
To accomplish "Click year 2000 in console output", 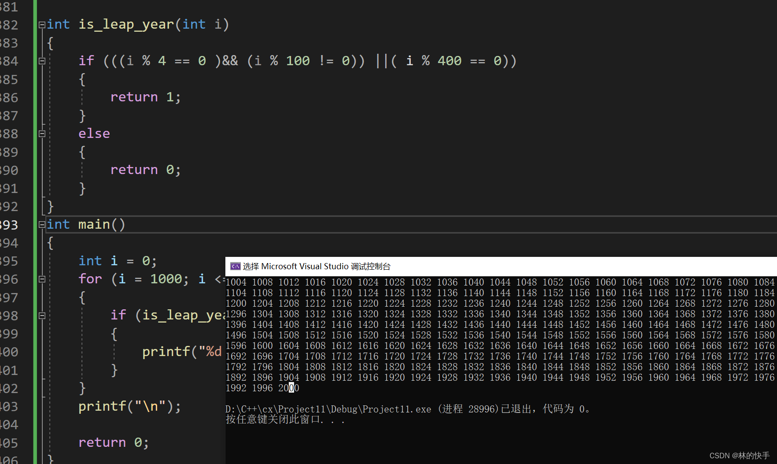I will (289, 388).
